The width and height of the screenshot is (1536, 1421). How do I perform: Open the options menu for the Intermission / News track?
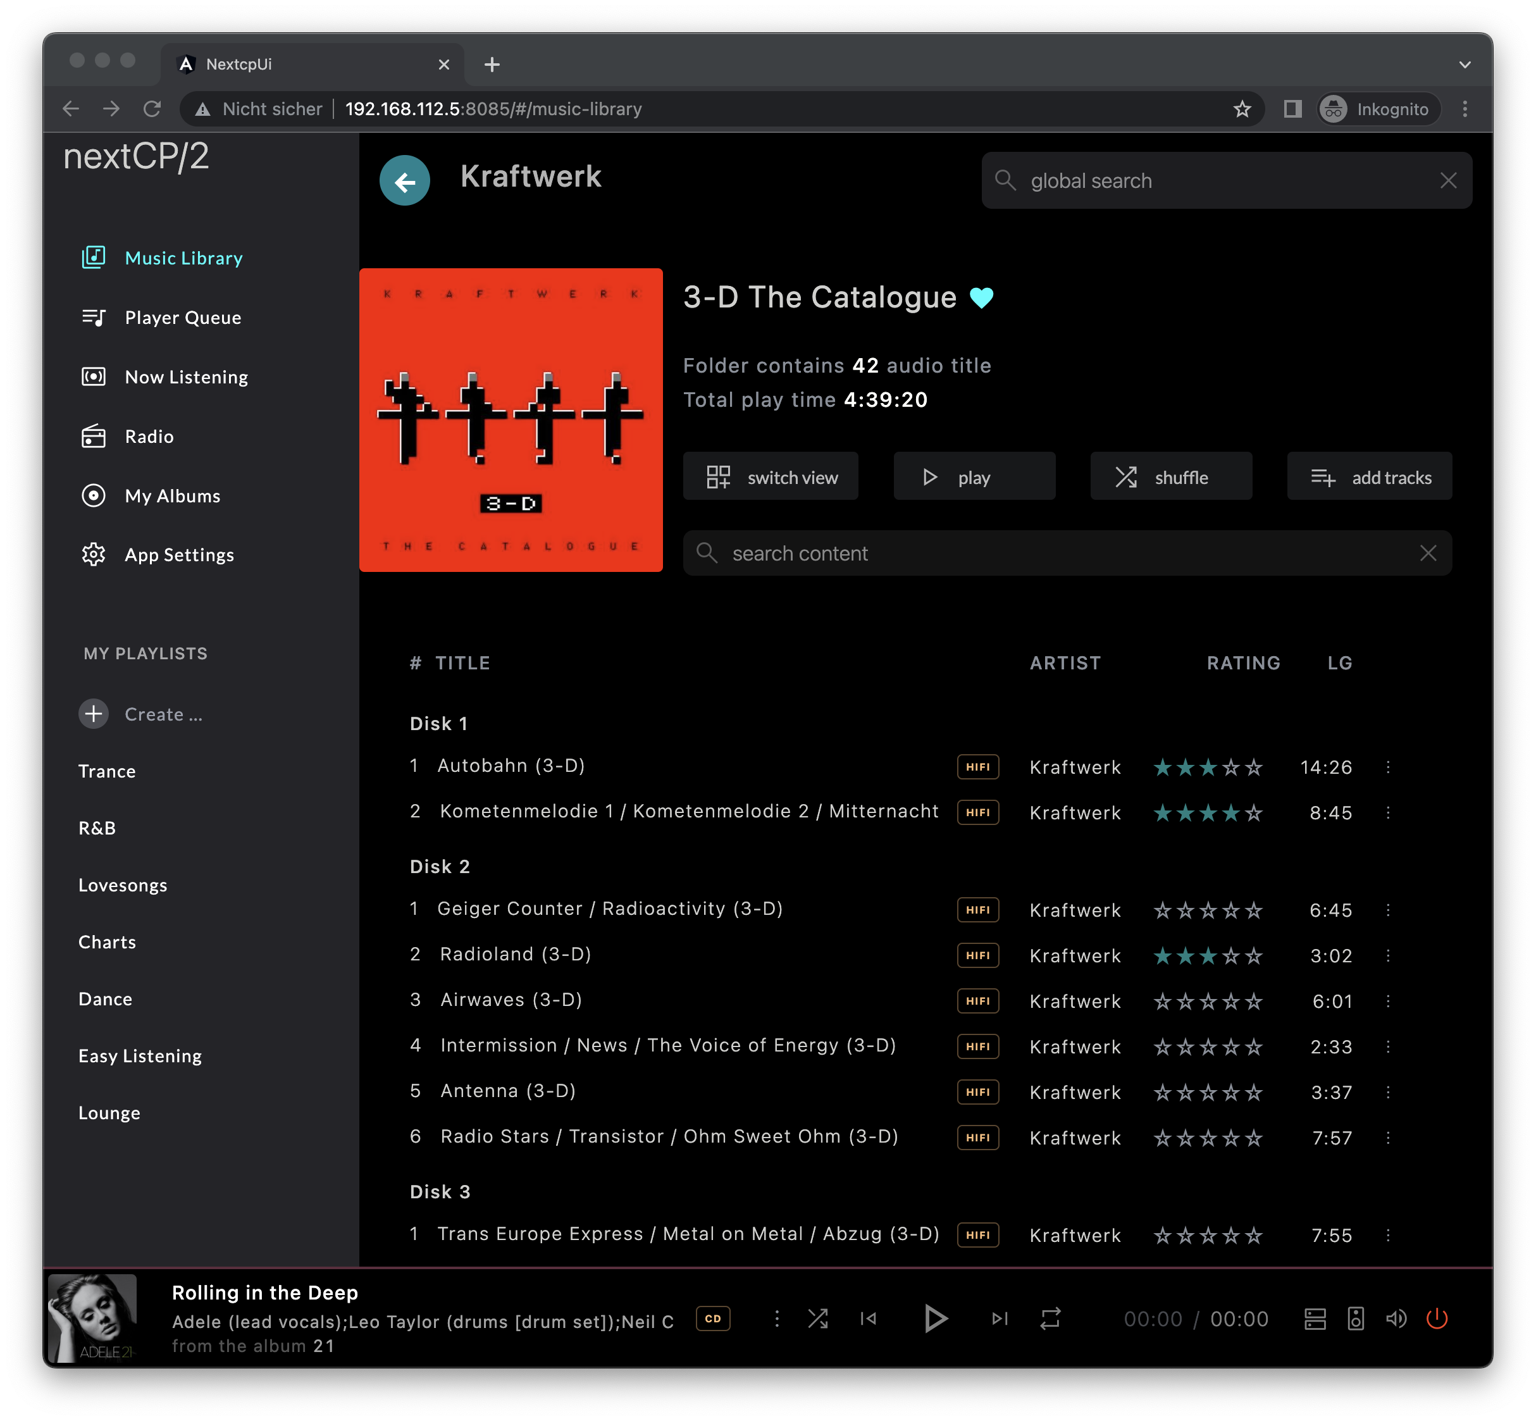(1387, 1046)
